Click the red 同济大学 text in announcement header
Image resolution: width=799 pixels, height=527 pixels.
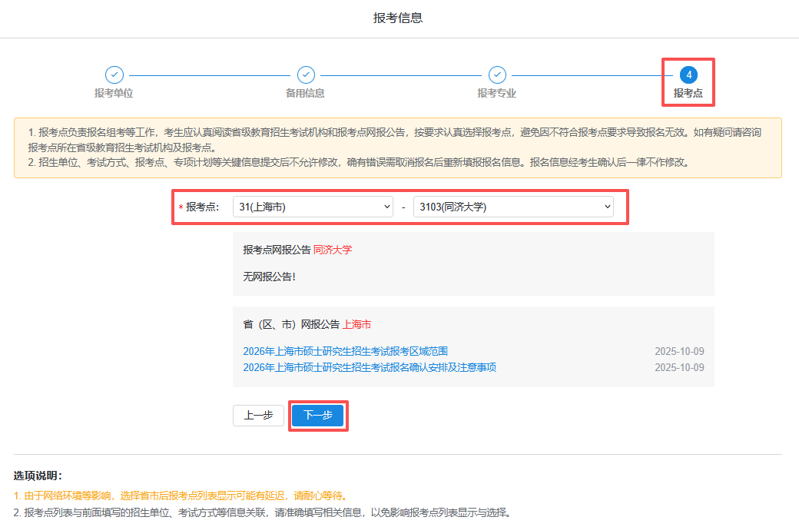coord(333,250)
